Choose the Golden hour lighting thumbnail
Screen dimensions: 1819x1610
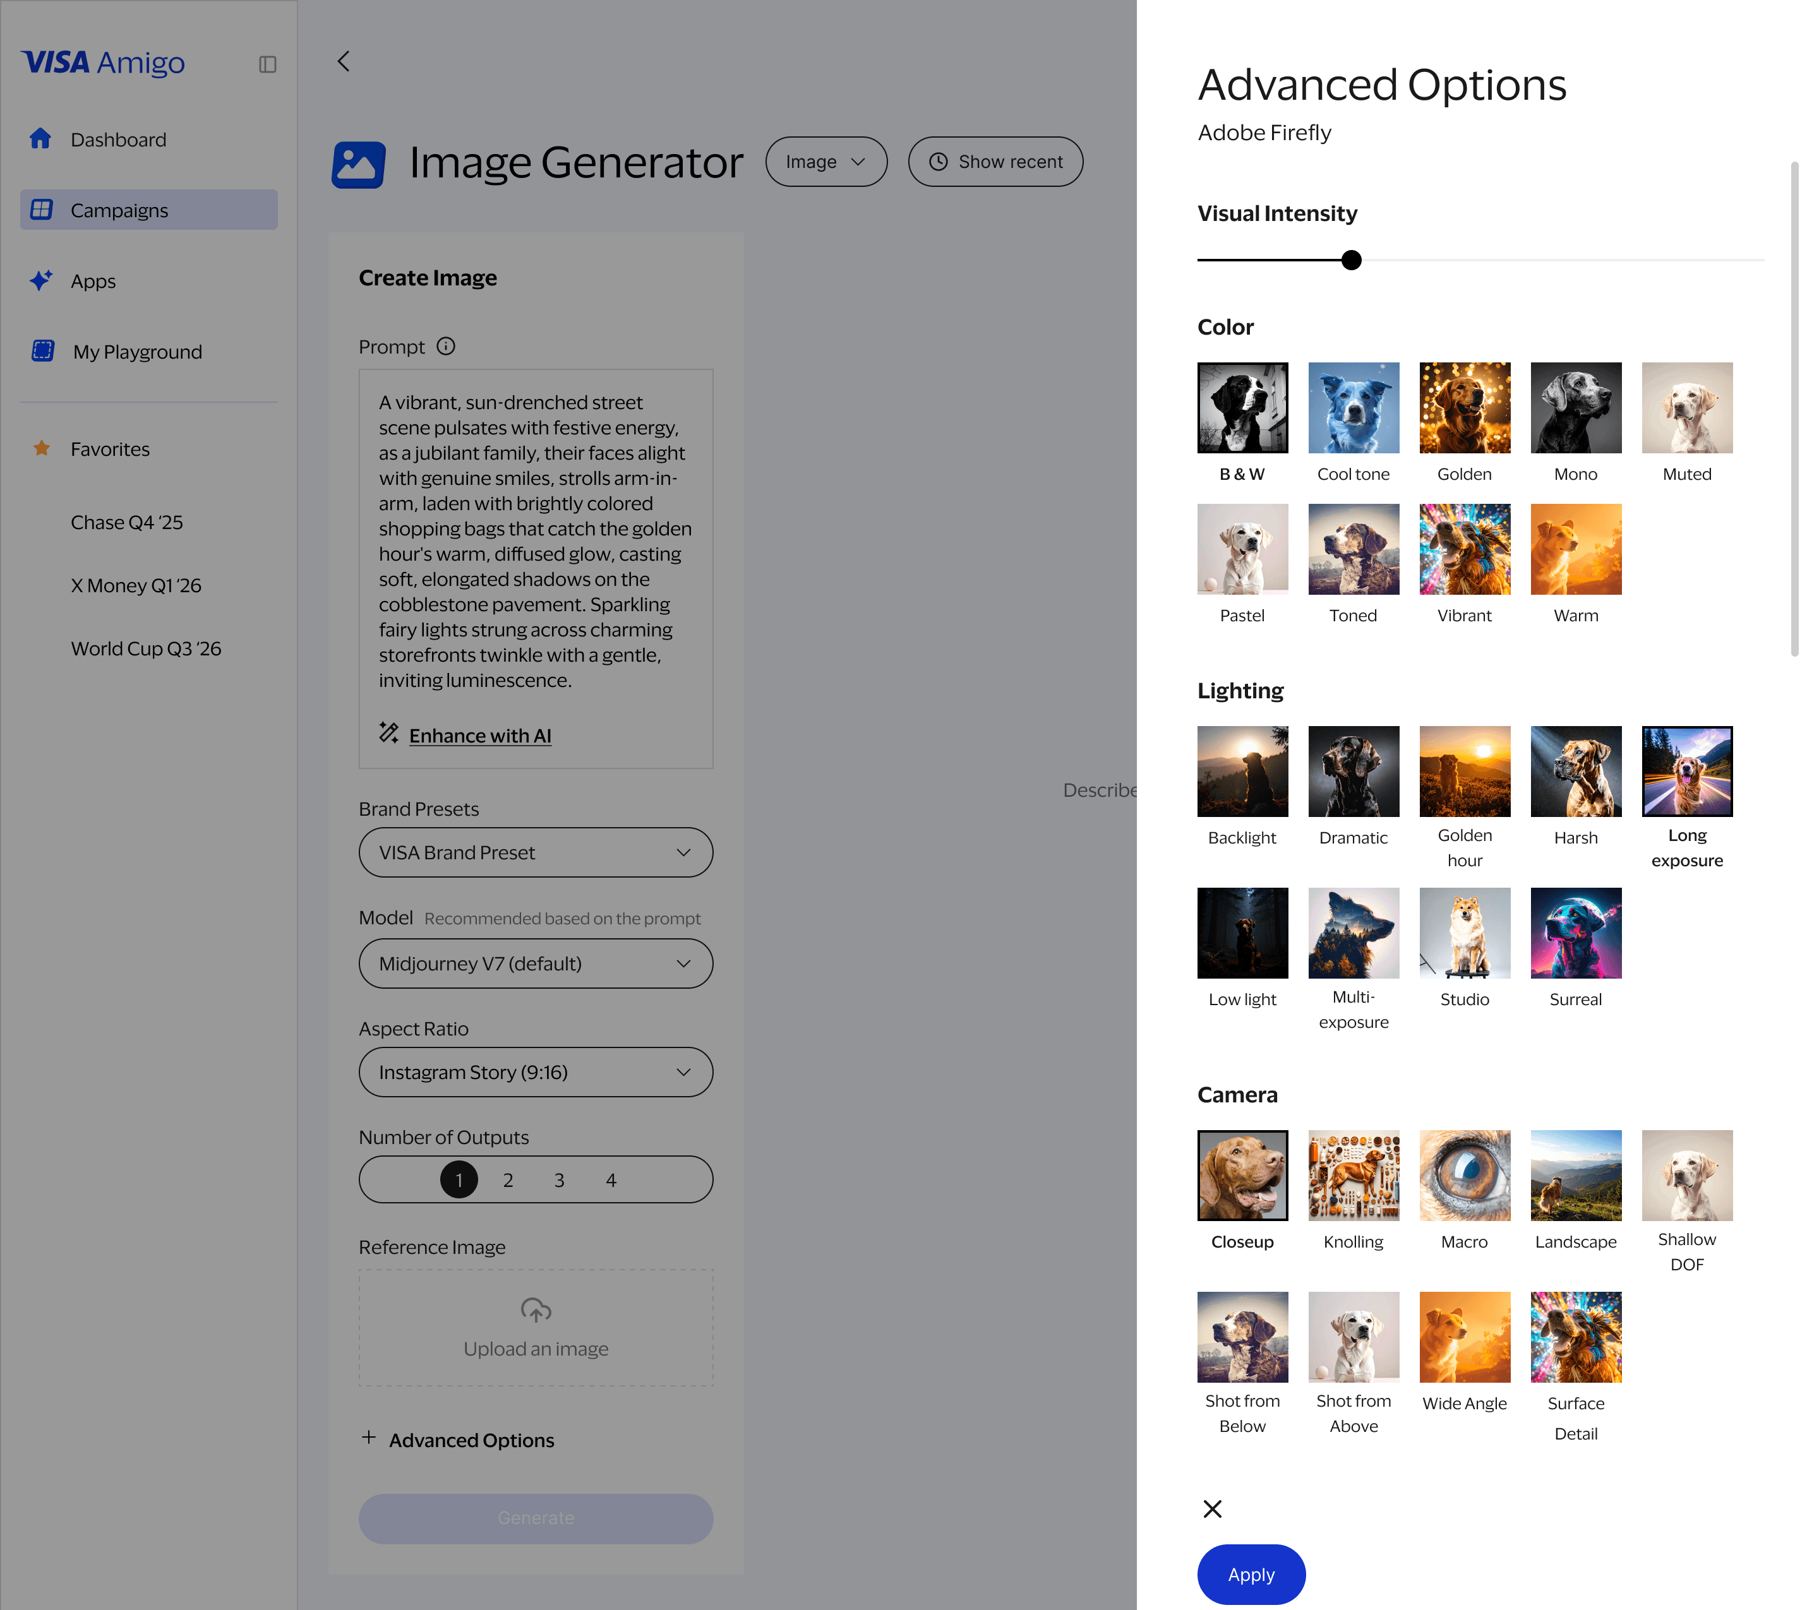(x=1464, y=771)
